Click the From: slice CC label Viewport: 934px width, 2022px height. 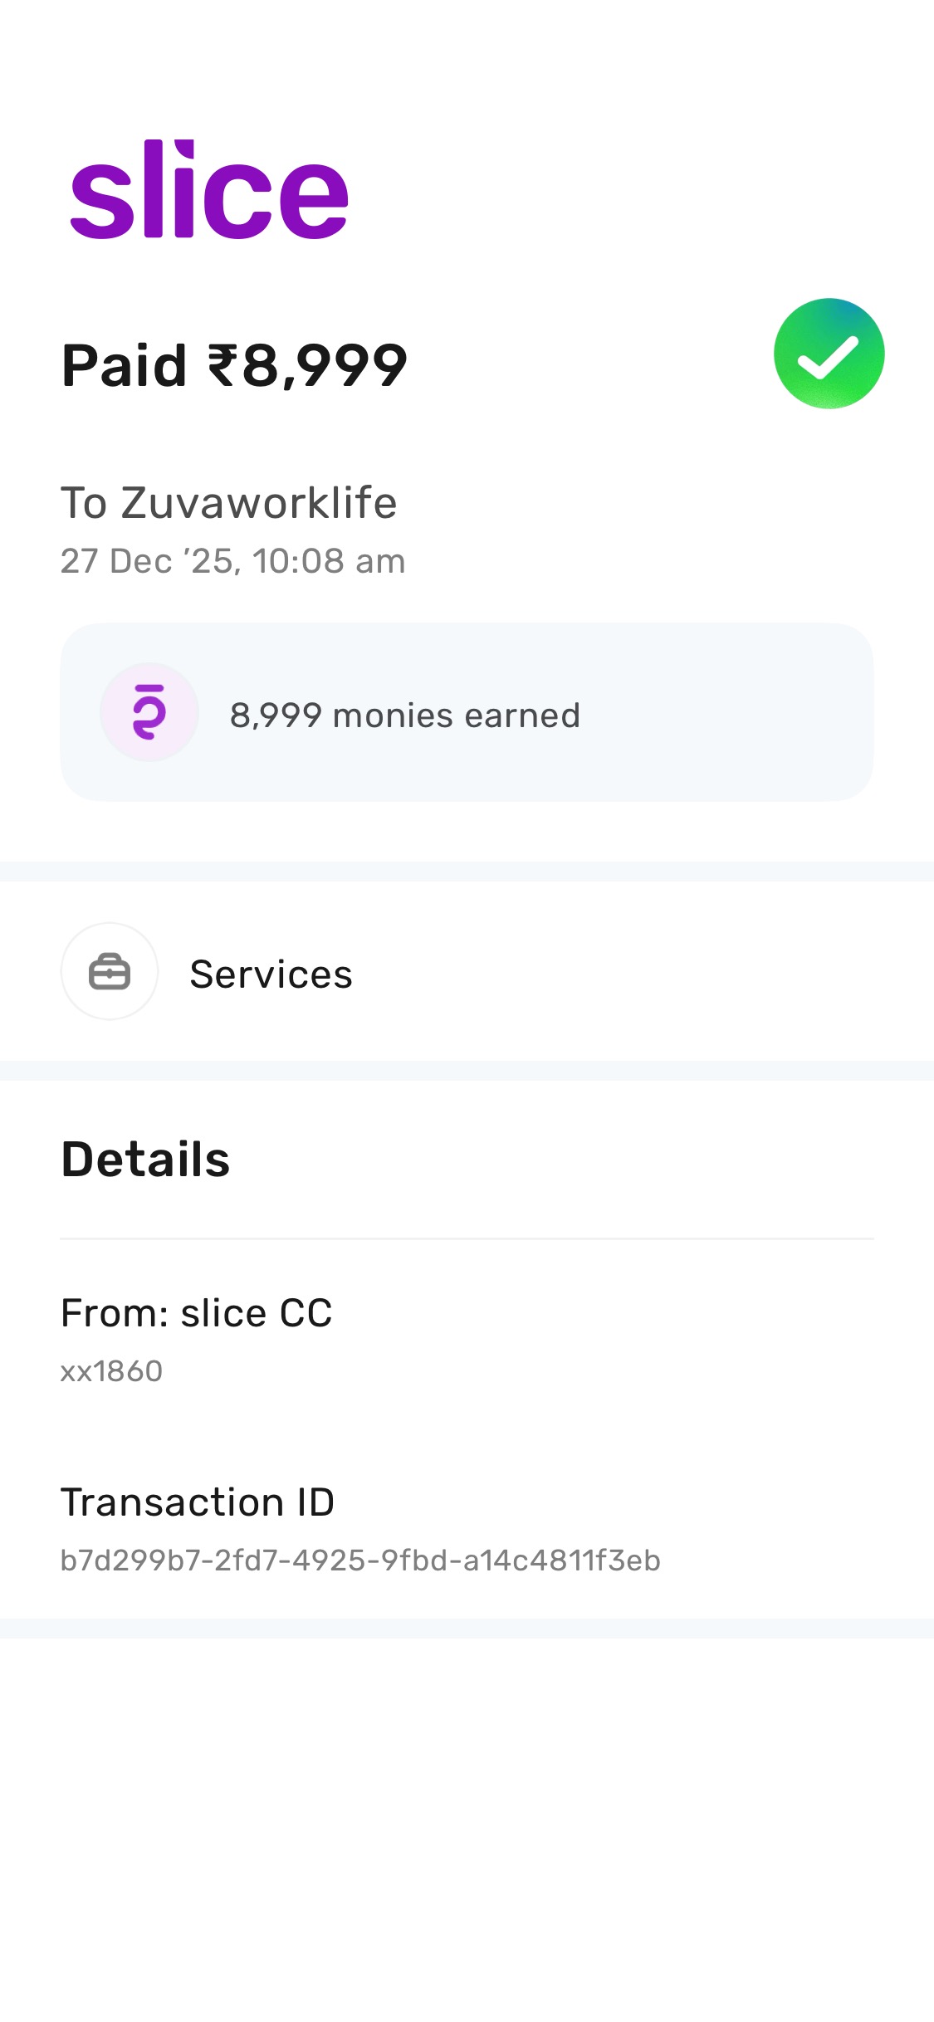pos(196,1313)
